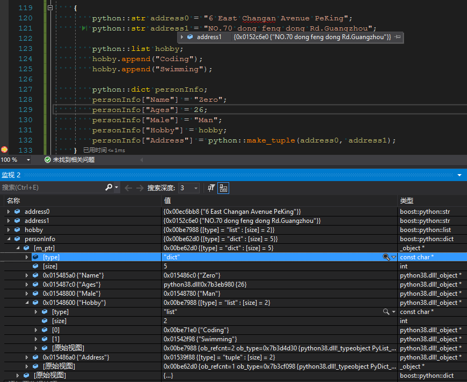Screen dimensions: 467x382
Task: Expand the {"Ages"} dictionary entry
Action: click(26, 284)
